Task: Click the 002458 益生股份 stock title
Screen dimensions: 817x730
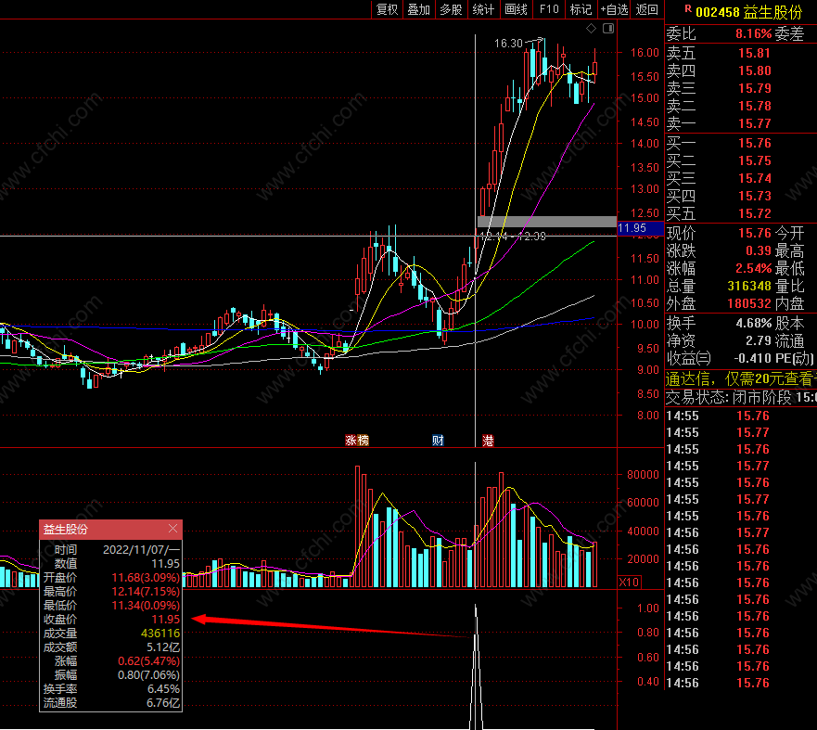Action: coord(748,11)
